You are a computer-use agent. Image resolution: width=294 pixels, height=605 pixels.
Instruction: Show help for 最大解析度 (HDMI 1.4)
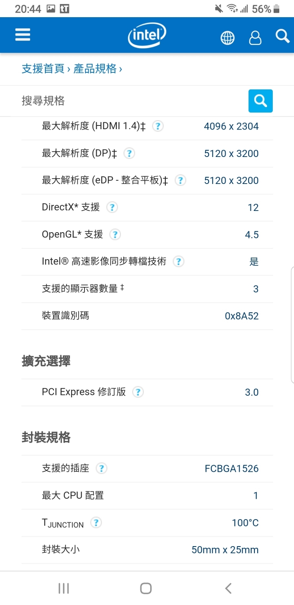pos(158,126)
